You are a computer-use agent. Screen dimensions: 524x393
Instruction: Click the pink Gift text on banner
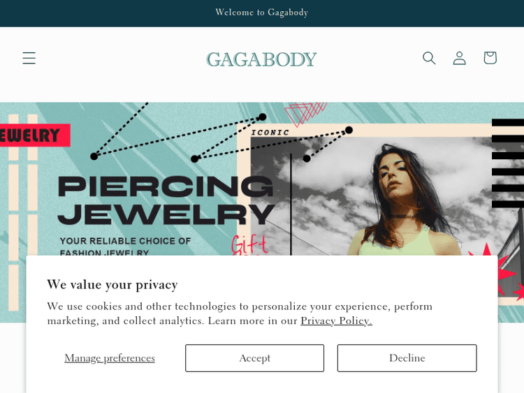[249, 245]
